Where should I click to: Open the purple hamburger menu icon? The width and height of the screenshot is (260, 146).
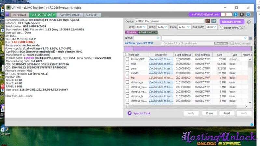point(7,15)
